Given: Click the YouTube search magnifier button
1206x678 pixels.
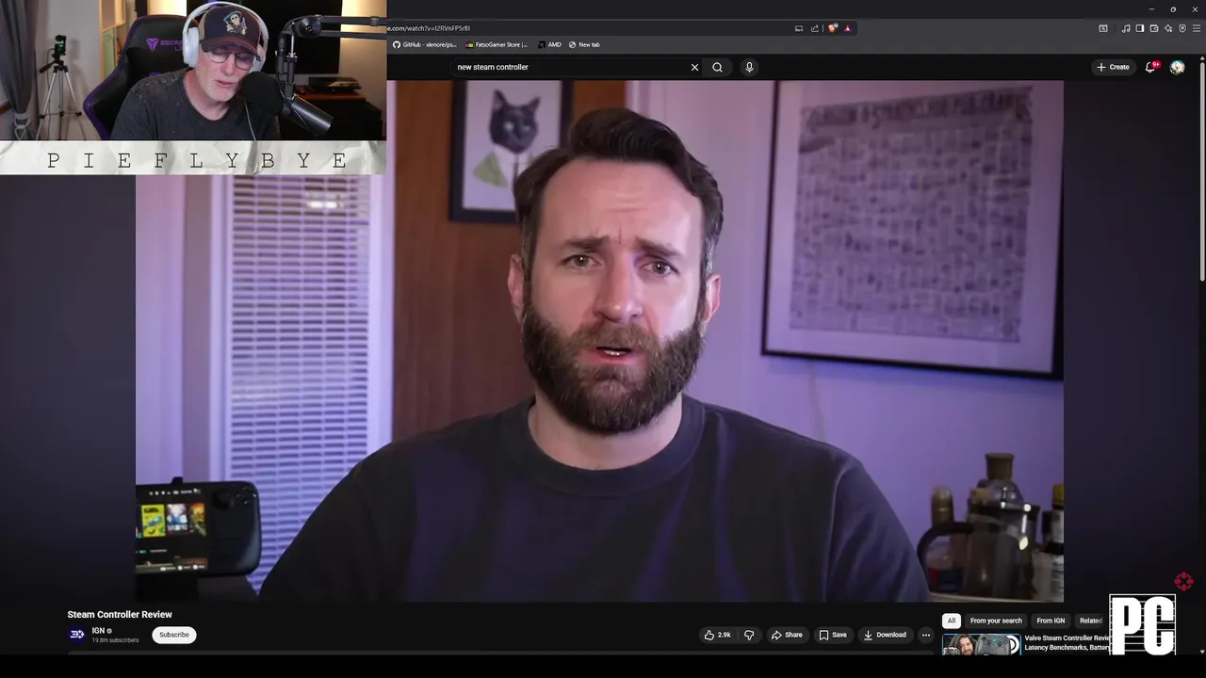Looking at the screenshot, I should pos(717,67).
